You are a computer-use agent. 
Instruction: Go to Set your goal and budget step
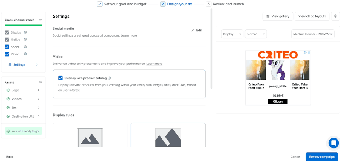(122, 4)
